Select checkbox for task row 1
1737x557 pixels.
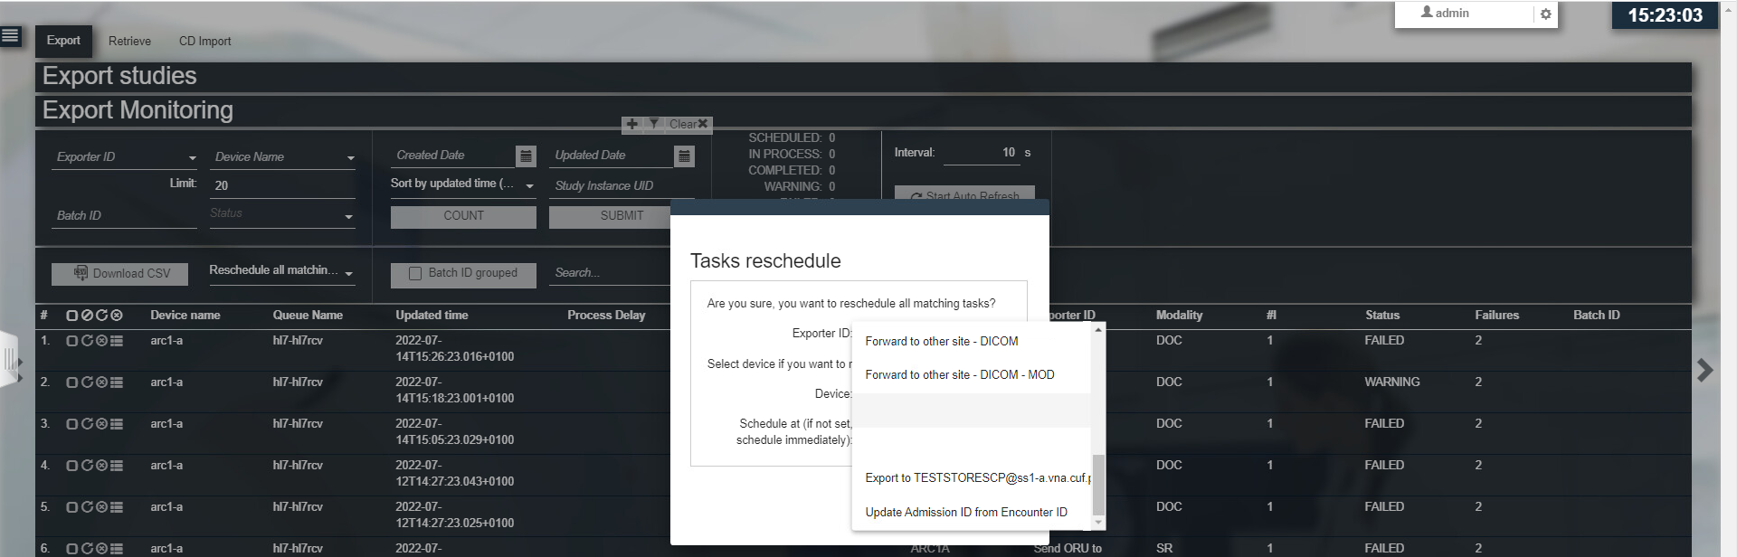point(72,341)
